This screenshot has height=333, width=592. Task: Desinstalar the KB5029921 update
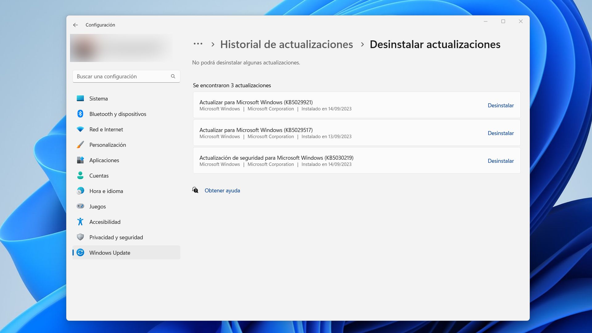[x=501, y=105]
